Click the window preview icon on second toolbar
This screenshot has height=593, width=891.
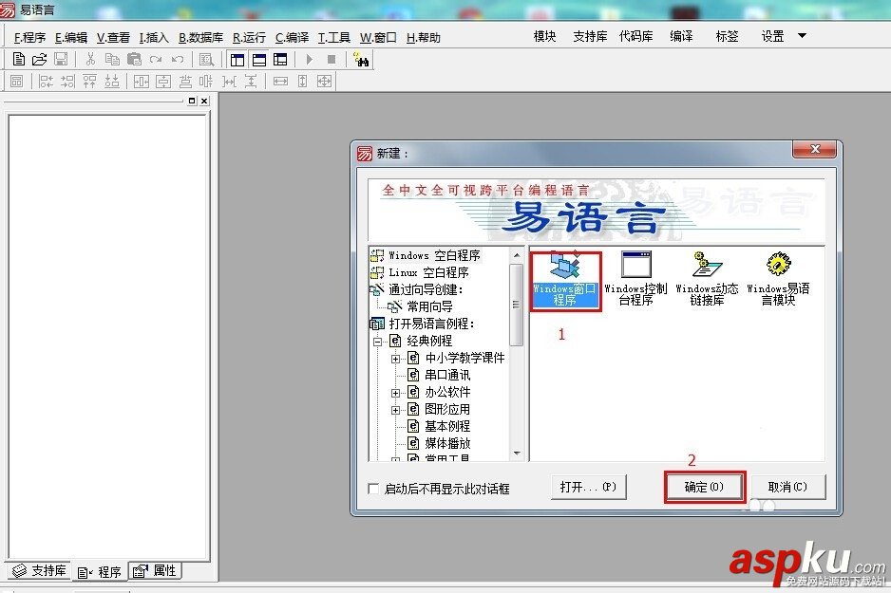16,82
